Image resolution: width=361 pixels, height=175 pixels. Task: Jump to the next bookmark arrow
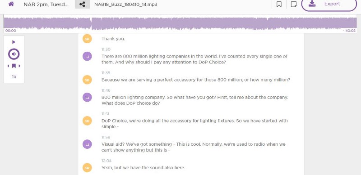point(19,66)
